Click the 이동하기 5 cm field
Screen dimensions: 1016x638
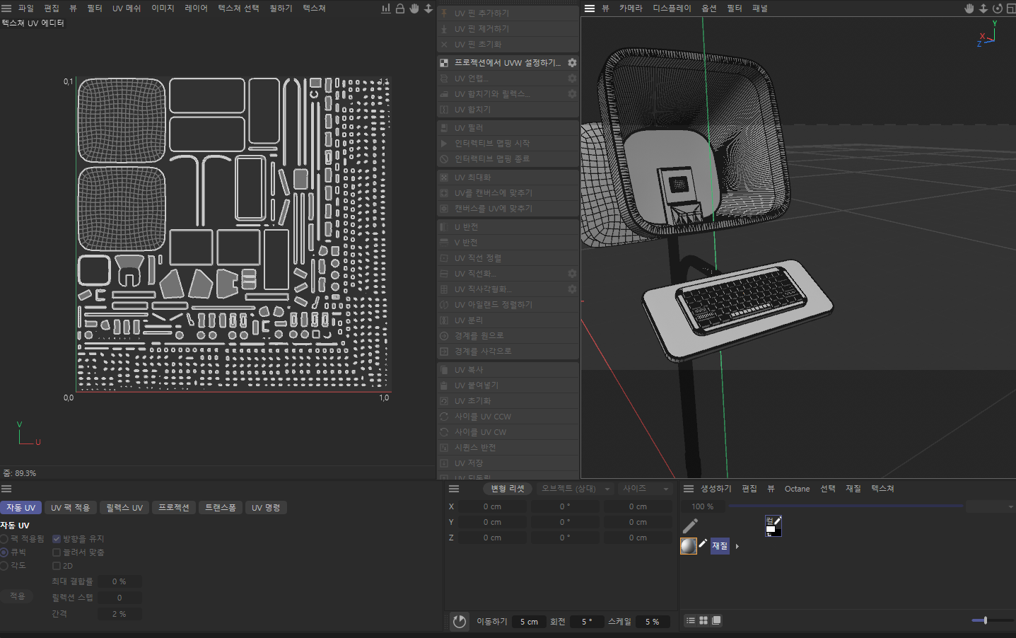click(530, 622)
